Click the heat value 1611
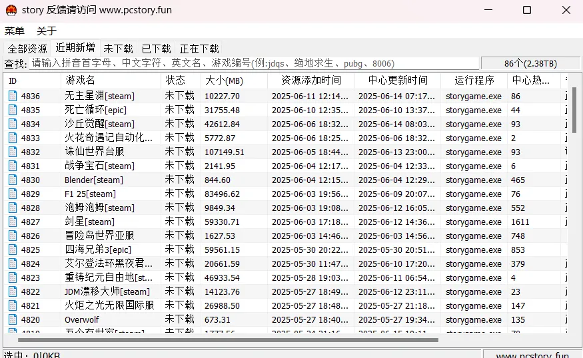Image resolution: width=583 pixels, height=358 pixels. pyautogui.click(x=520, y=222)
